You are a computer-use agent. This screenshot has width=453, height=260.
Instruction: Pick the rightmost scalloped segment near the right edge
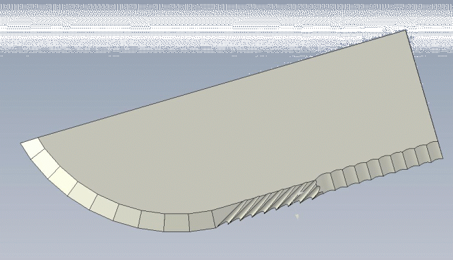point(434,151)
